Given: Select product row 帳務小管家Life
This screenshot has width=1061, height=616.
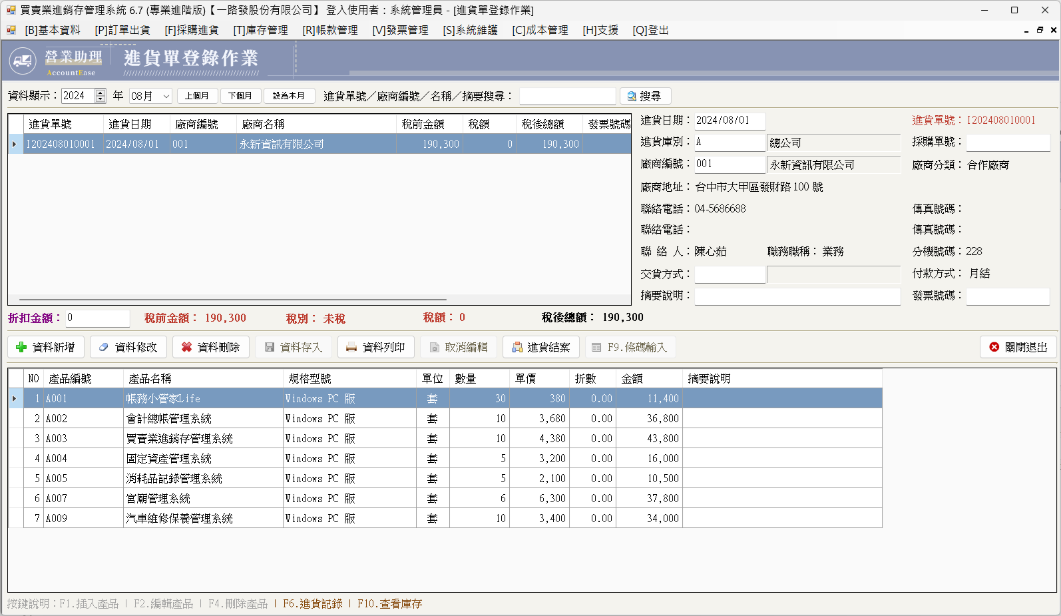Looking at the screenshot, I should (x=445, y=398).
